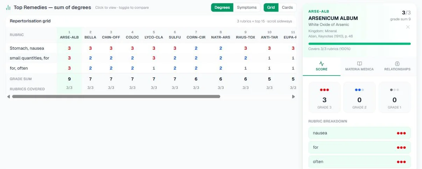The image size is (422, 169).
Task: Click LYCO-CLA grade 1 in 'for, often' row
Action: point(154,68)
